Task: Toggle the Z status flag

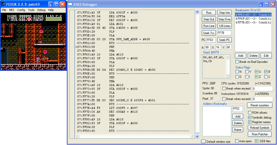Action: point(256,77)
